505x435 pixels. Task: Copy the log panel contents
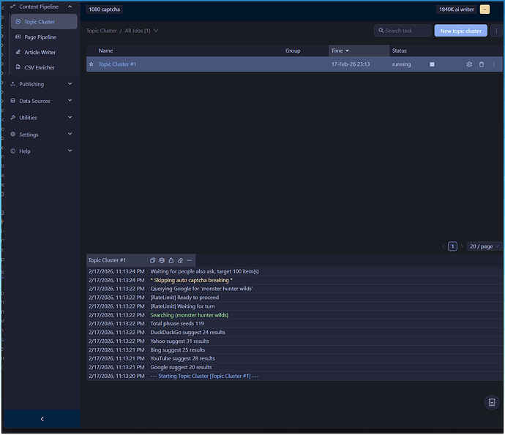(x=152, y=260)
